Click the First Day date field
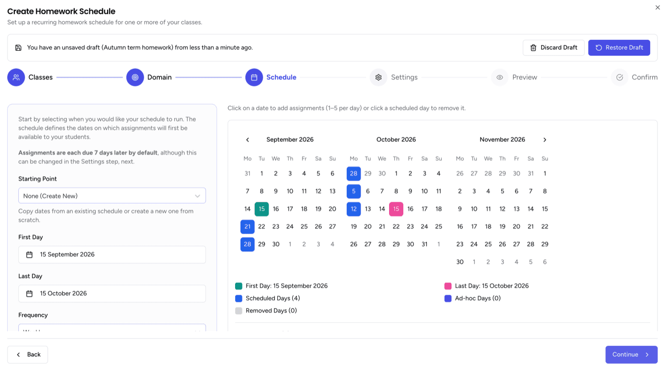665x371 pixels. 112,254
